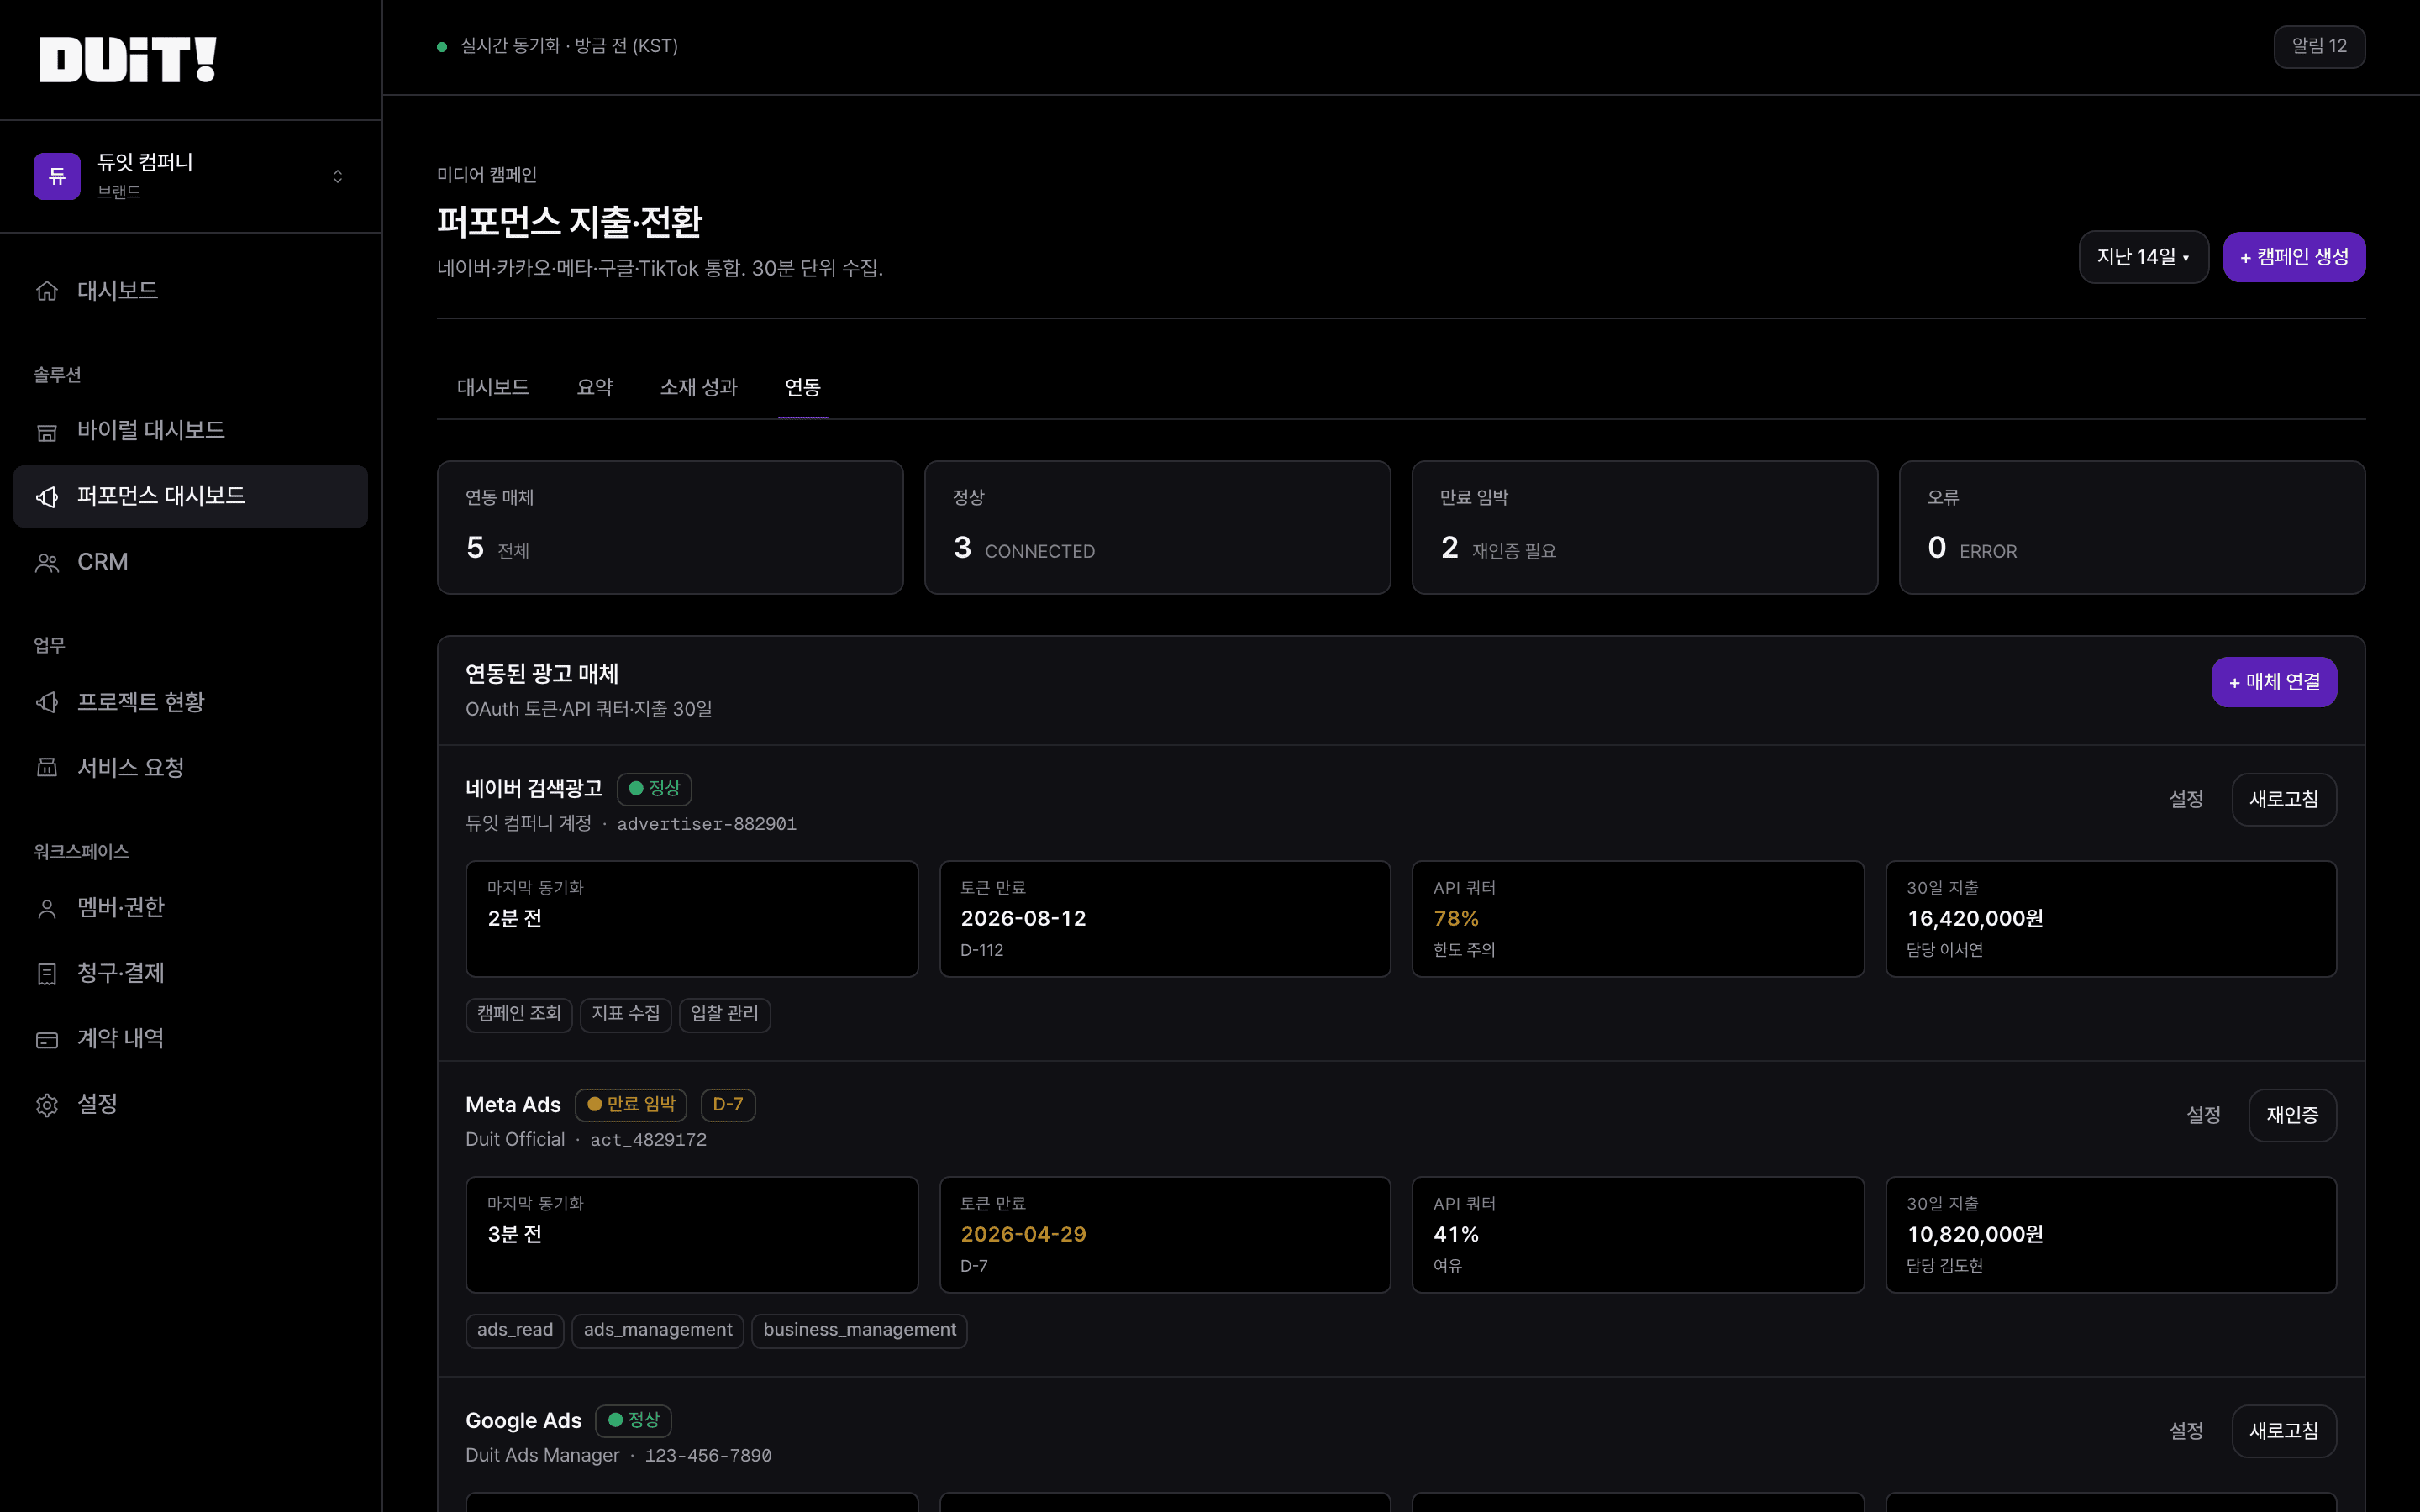2420x1512 pixels.
Task: Click the 청구·결제 receipt icon
Action: click(47, 973)
